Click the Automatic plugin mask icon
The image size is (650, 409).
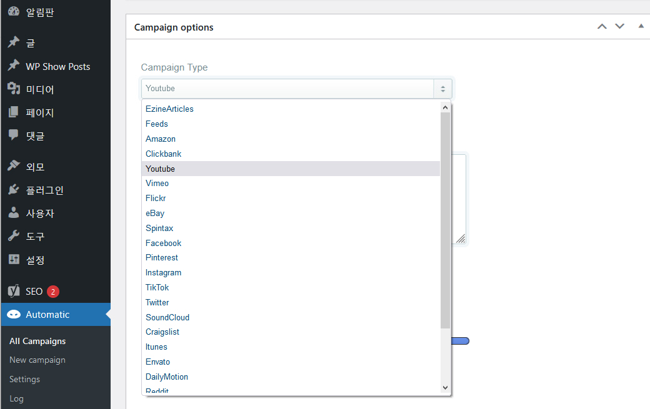tap(14, 315)
